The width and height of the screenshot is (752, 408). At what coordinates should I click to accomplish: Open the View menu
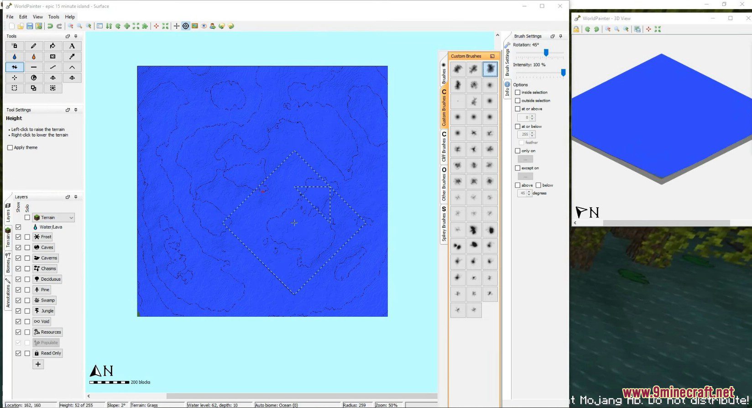[38, 17]
